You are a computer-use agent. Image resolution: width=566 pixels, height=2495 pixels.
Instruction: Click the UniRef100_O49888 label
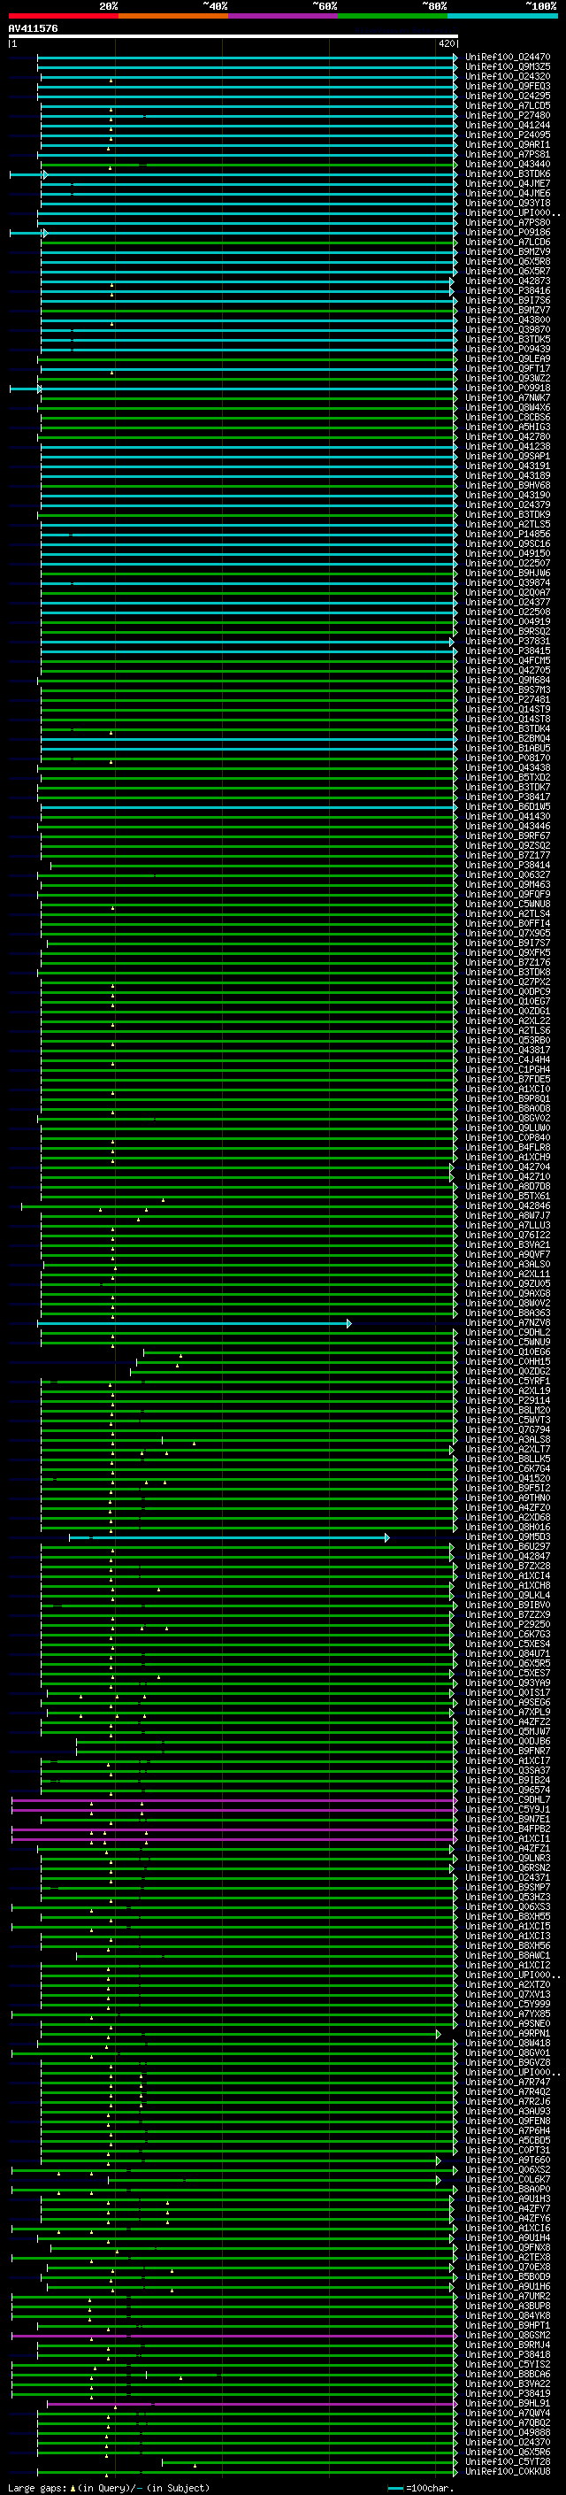[508, 2432]
